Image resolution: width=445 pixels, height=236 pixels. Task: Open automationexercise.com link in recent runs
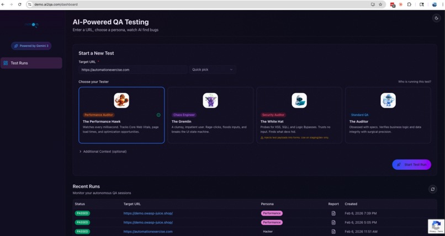pos(148,232)
